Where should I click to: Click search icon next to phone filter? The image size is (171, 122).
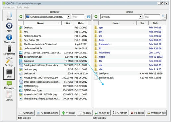(164, 17)
